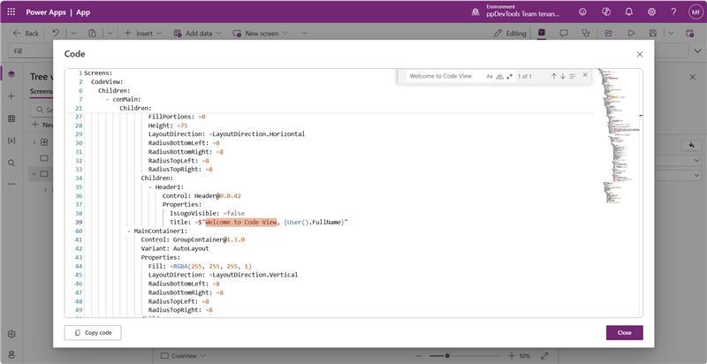Zoom out with the minus button
Viewport: 707px width, 364px height.
click(419, 356)
